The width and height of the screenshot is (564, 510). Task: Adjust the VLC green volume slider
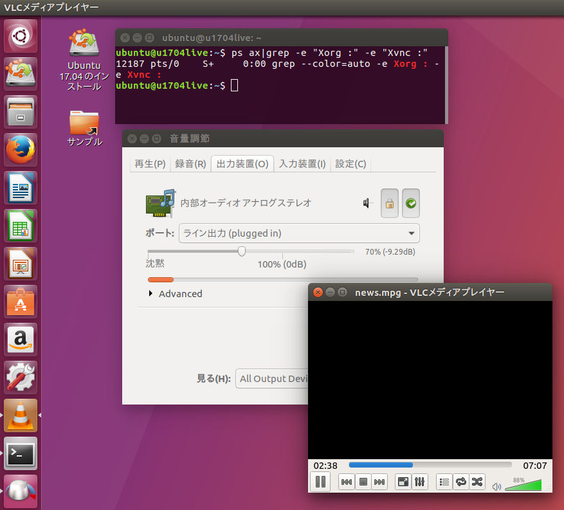tap(523, 484)
